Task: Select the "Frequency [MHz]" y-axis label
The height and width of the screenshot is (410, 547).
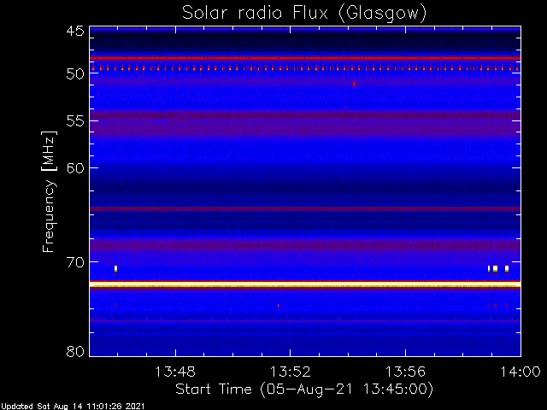Action: [49, 191]
